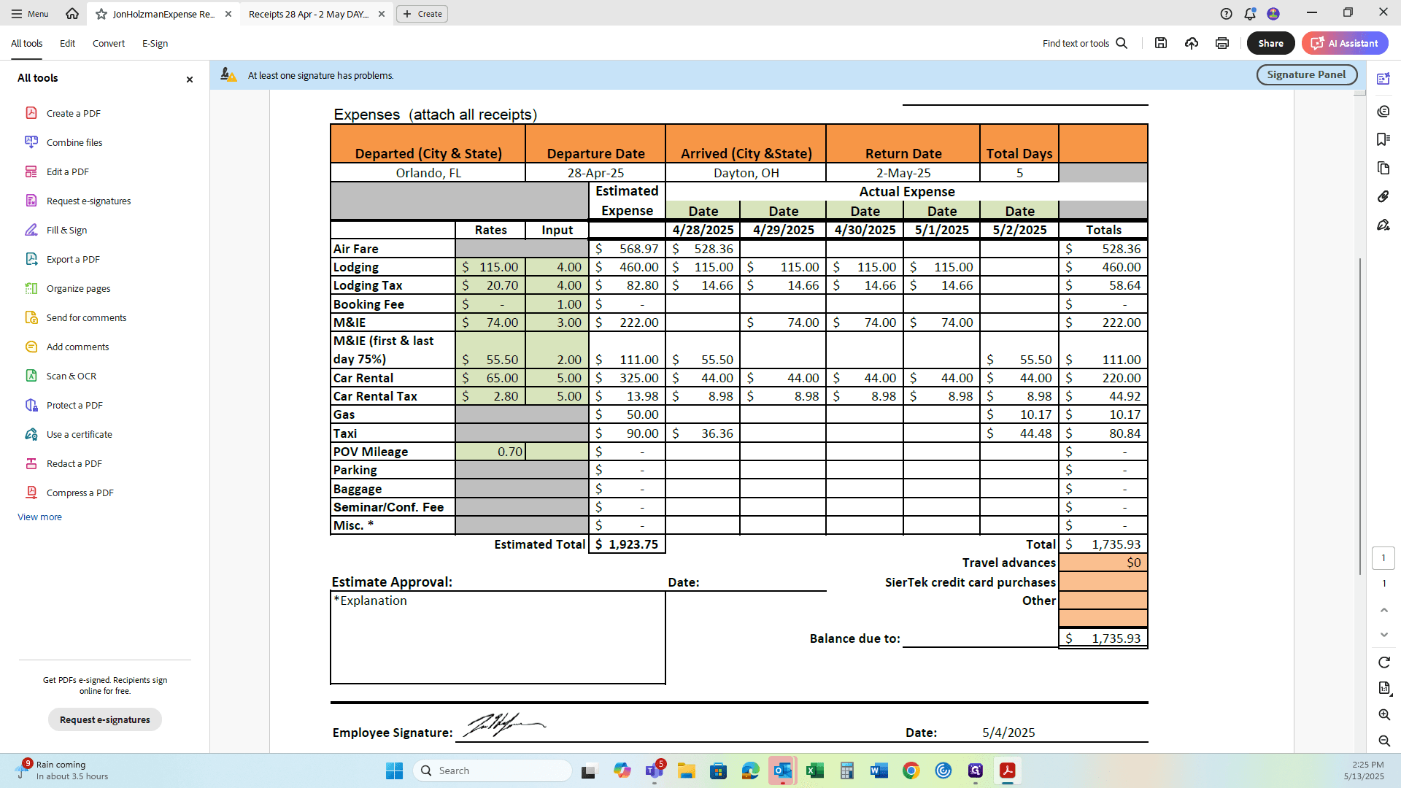Open the attachments paperclip panel
Viewport: 1401px width, 788px height.
(x=1383, y=196)
